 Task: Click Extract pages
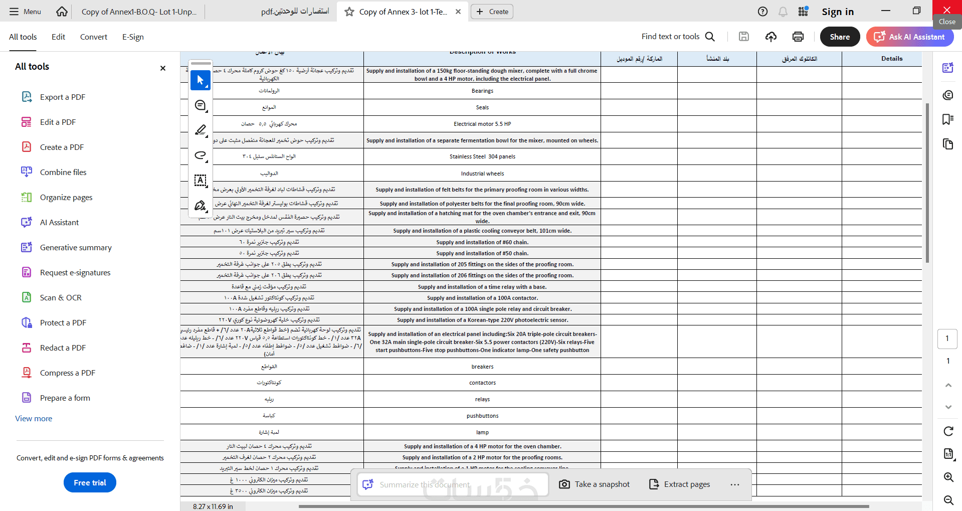pyautogui.click(x=680, y=484)
